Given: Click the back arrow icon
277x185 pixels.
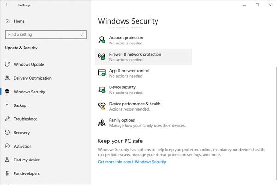Looking at the screenshot, I should (7, 5).
